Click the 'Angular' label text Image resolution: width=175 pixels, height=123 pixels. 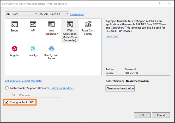(x=15, y=55)
